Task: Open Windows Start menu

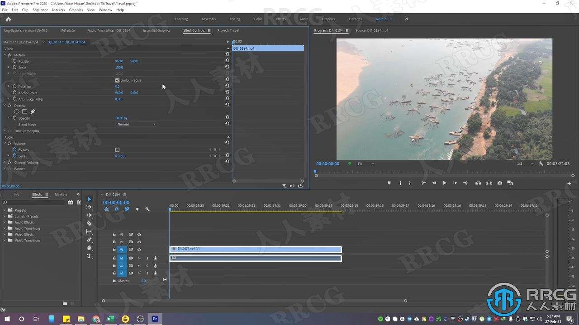Action: [x=7, y=319]
